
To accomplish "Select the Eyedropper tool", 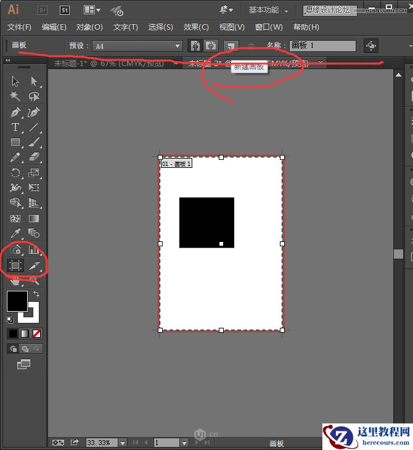I will pos(15,233).
